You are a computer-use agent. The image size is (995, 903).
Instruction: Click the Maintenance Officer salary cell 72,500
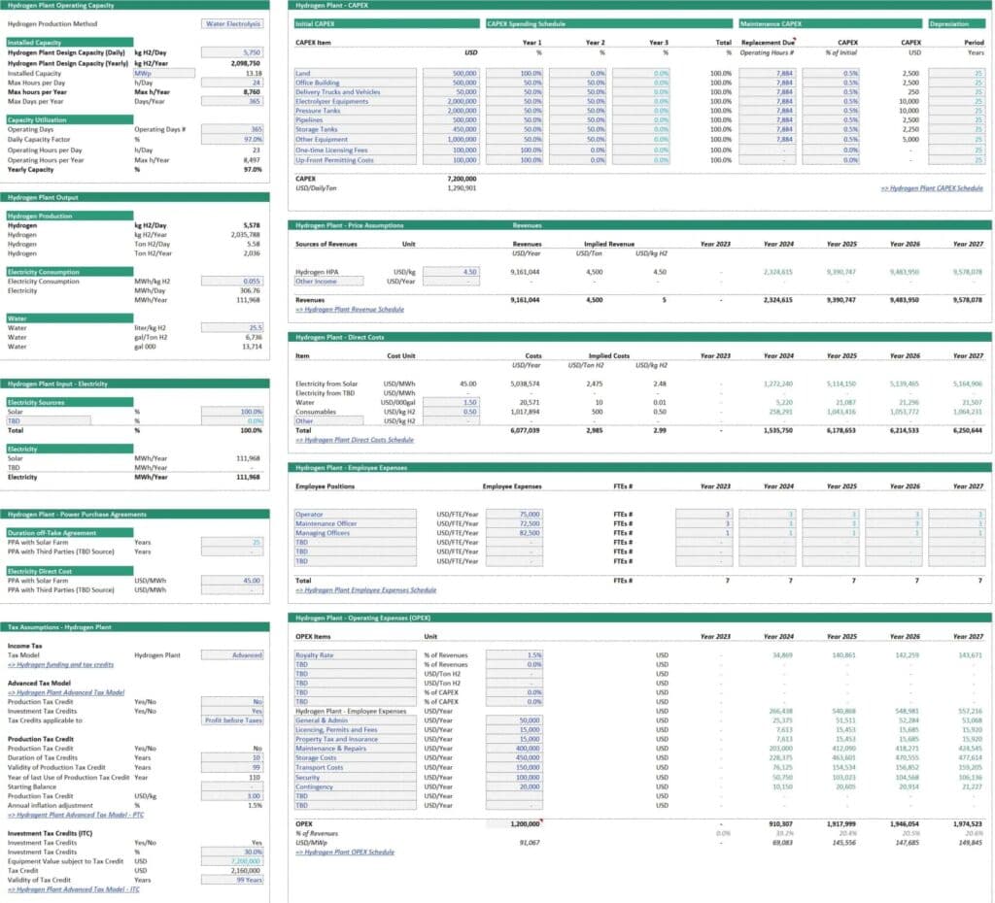tap(514, 523)
